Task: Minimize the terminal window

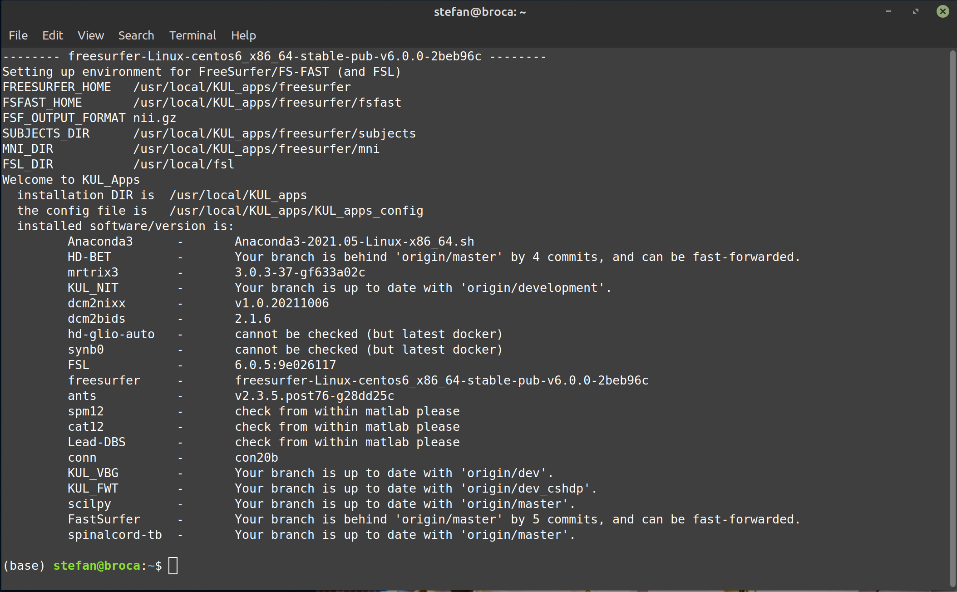Action: [888, 12]
